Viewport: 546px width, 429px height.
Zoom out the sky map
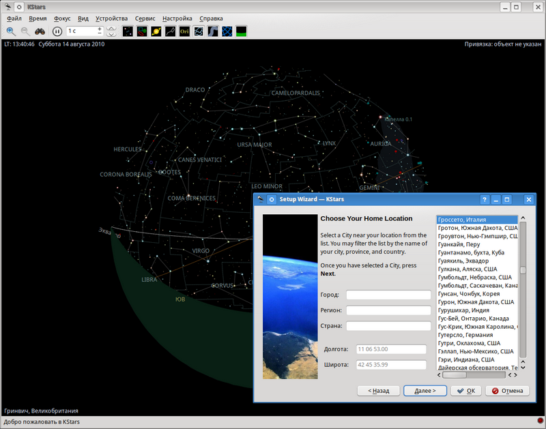click(25, 31)
